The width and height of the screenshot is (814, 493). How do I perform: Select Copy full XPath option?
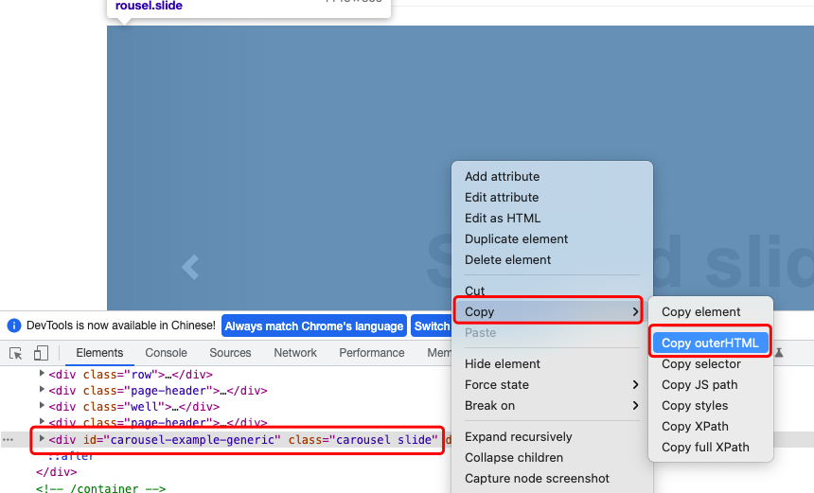pos(705,448)
